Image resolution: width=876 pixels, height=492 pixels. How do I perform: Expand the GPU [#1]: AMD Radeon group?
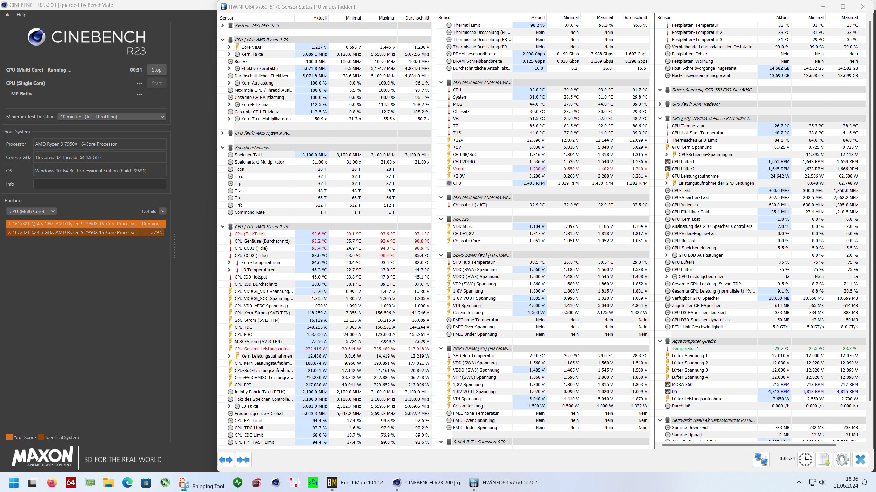click(660, 104)
